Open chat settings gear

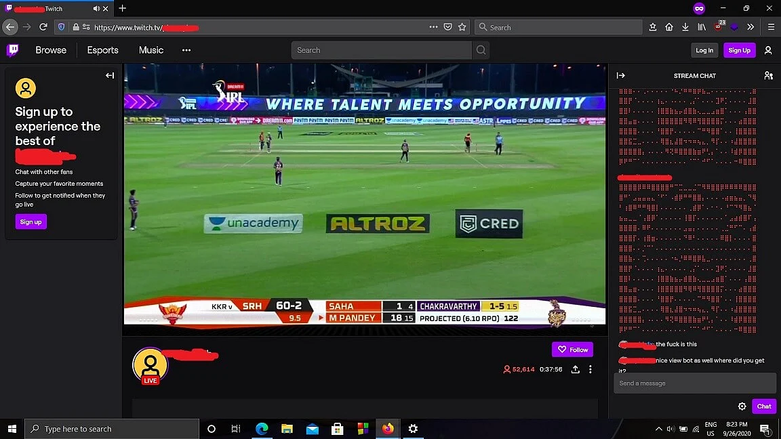click(742, 406)
